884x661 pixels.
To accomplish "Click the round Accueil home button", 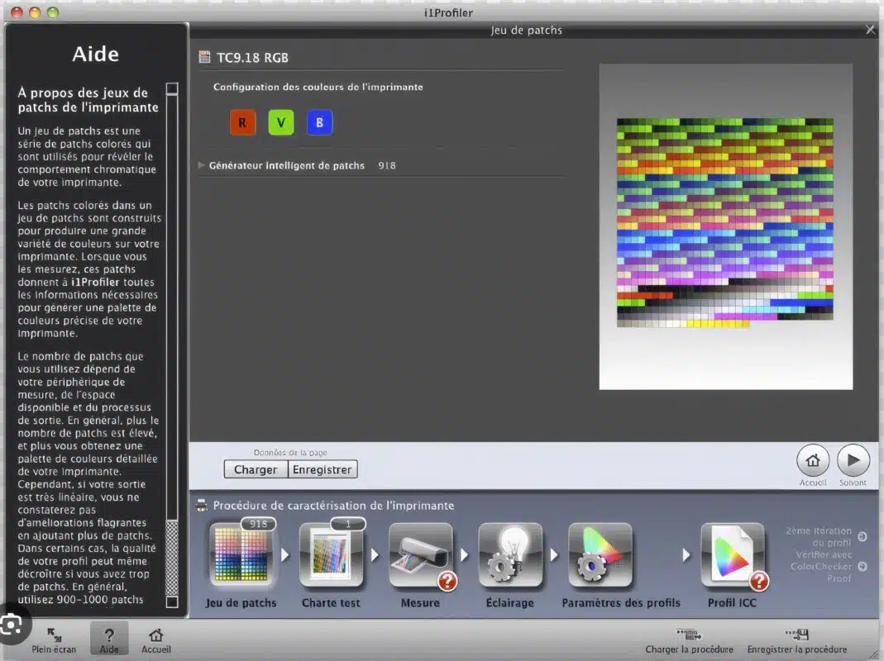I will 813,461.
